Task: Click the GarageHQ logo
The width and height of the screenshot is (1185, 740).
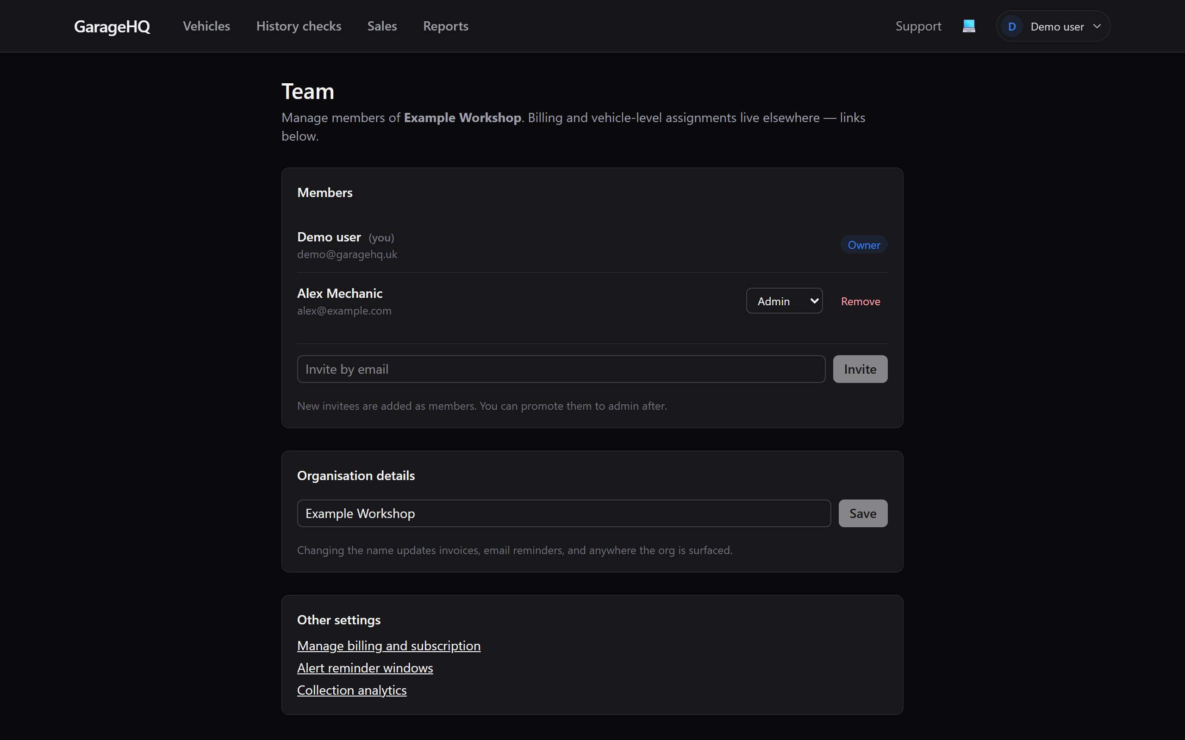Action: point(112,26)
